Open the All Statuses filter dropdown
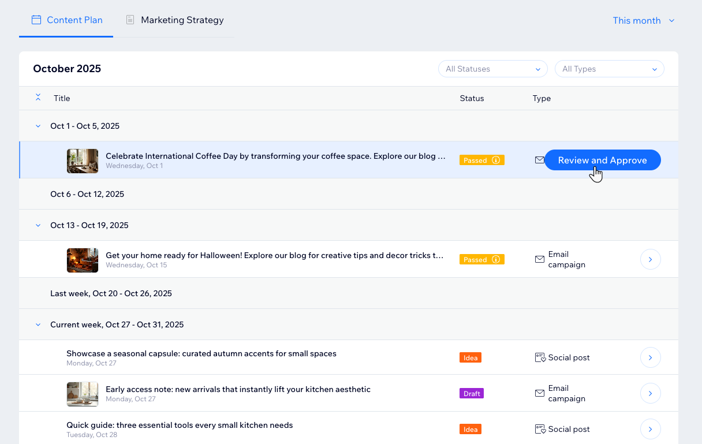 click(492, 69)
